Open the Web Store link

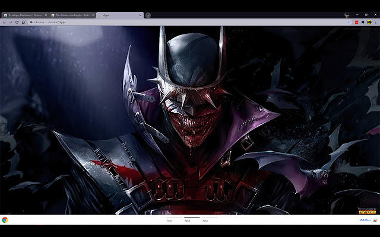click(x=365, y=220)
